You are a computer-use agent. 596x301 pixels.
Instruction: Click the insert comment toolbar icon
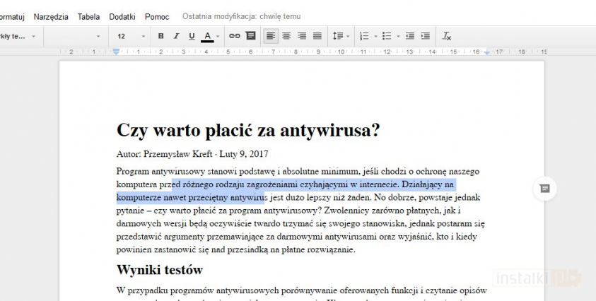pos(250,36)
